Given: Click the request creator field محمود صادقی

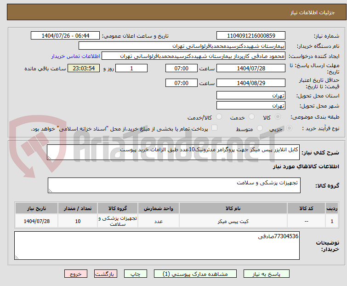Looking at the screenshot, I should (x=193, y=56).
